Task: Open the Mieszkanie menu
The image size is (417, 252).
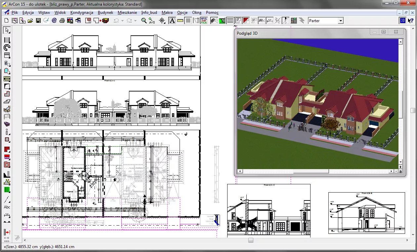Action: (127, 13)
